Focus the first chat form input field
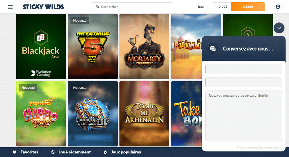289x157 pixels. [x=244, y=69]
